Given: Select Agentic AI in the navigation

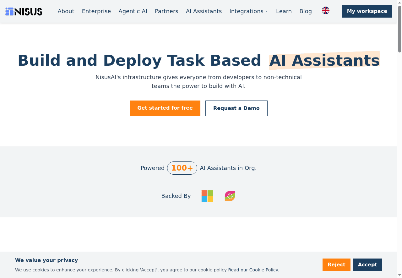Looking at the screenshot, I should [x=133, y=11].
